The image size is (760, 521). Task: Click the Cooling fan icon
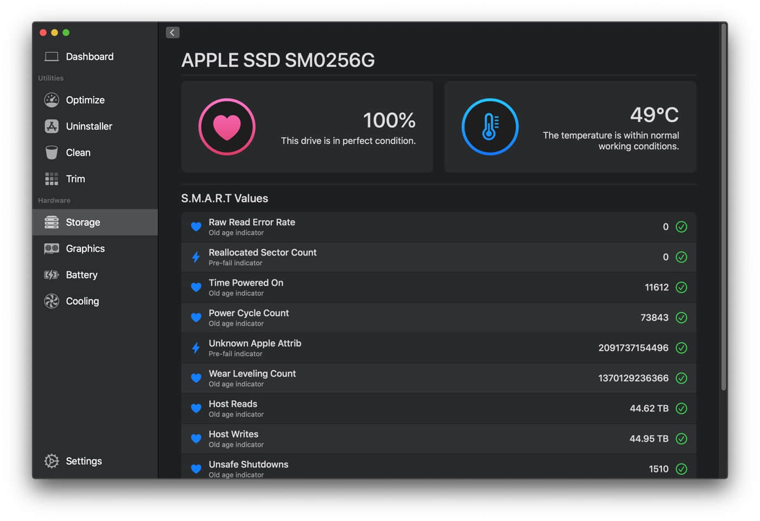pos(52,301)
